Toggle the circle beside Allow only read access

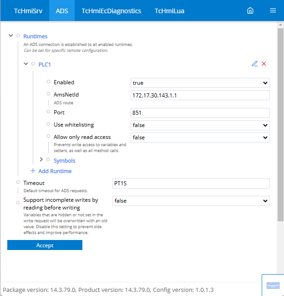(49, 136)
